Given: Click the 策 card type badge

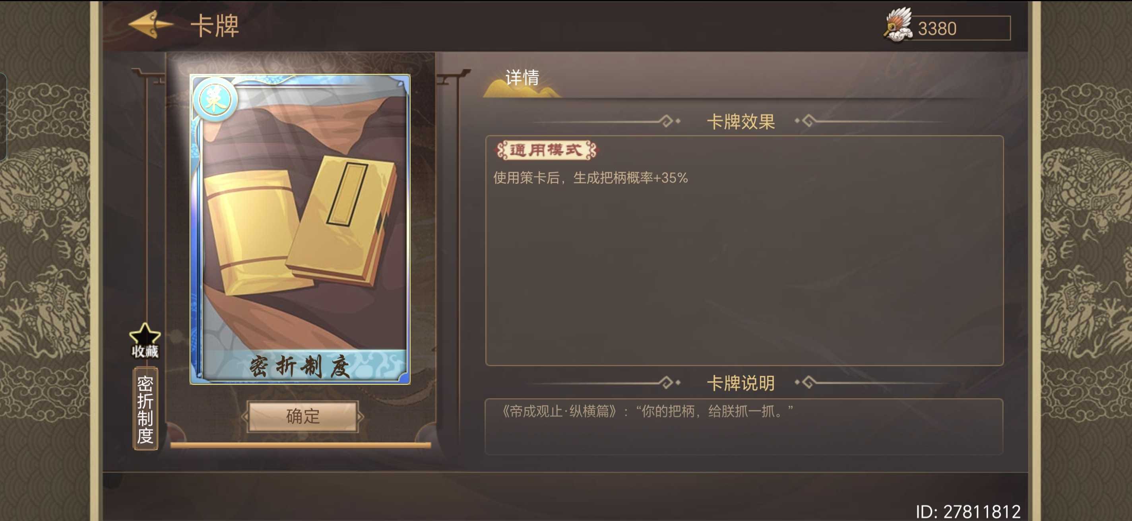Looking at the screenshot, I should pyautogui.click(x=215, y=100).
